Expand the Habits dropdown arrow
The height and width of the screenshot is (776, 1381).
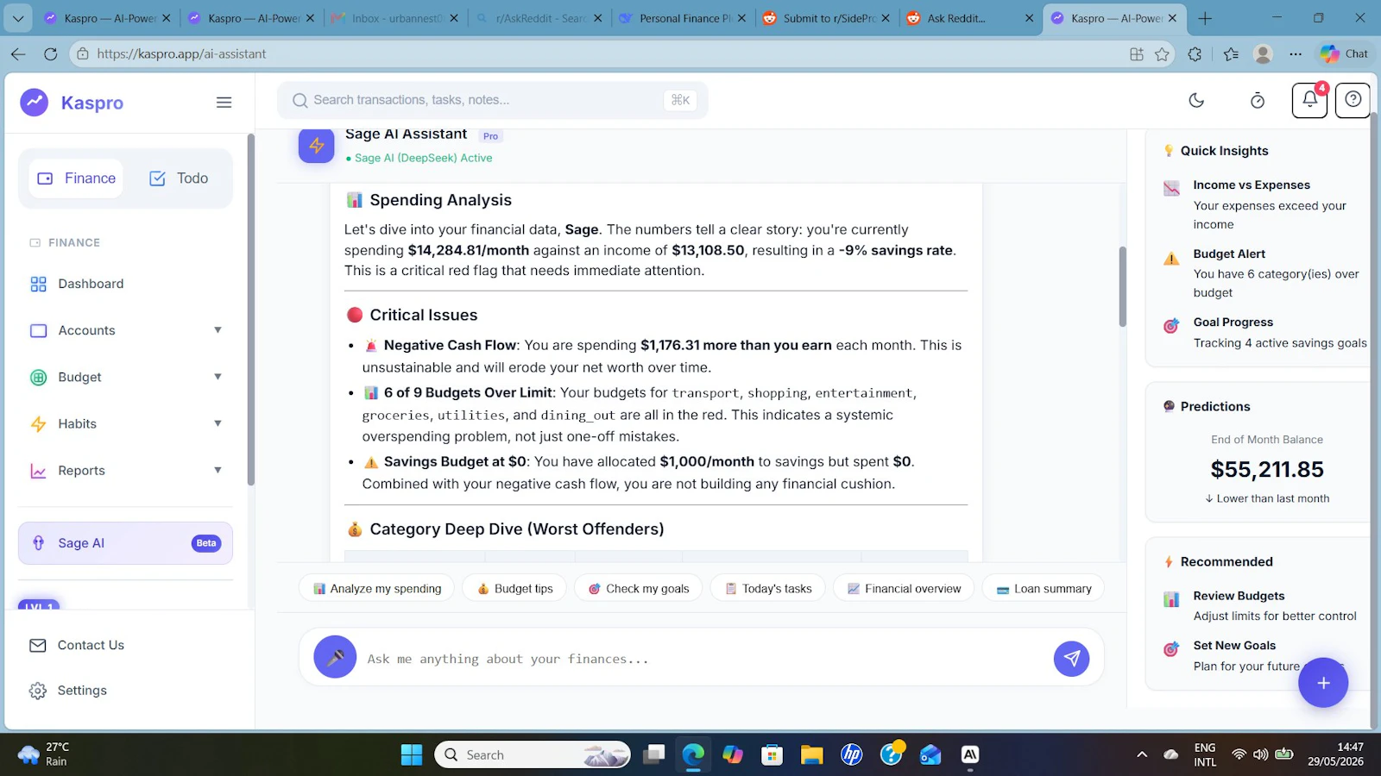click(x=218, y=423)
